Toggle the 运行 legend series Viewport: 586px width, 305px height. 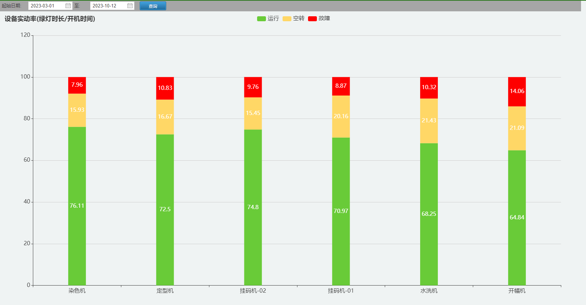pos(268,18)
